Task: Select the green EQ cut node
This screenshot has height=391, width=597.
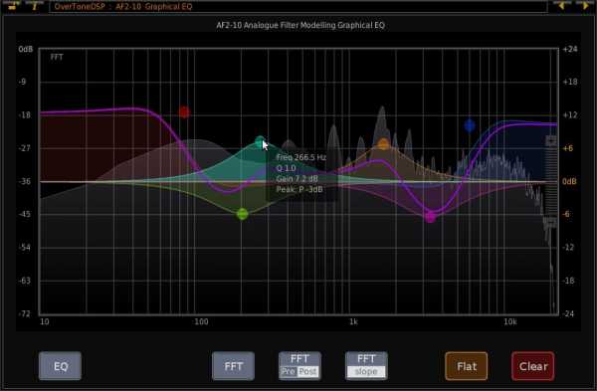Action: [x=242, y=214]
